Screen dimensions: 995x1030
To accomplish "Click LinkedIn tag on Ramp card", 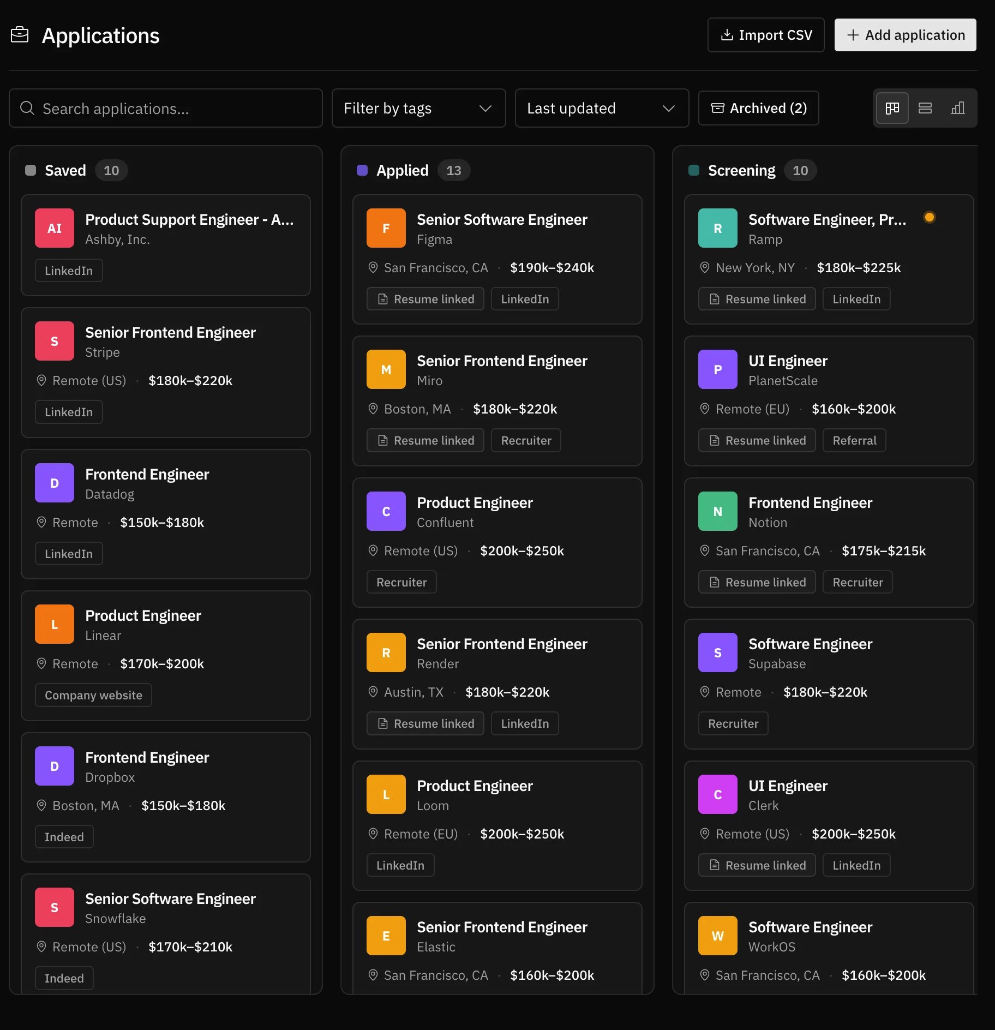I will [856, 299].
